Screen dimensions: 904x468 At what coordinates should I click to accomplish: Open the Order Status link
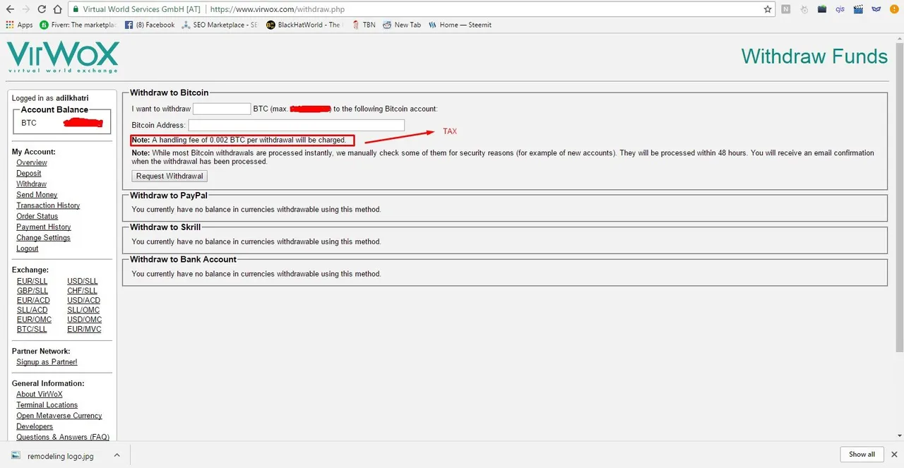pyautogui.click(x=37, y=216)
